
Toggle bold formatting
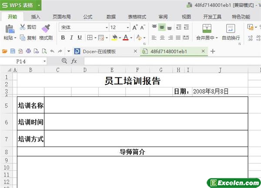coord(63,38)
